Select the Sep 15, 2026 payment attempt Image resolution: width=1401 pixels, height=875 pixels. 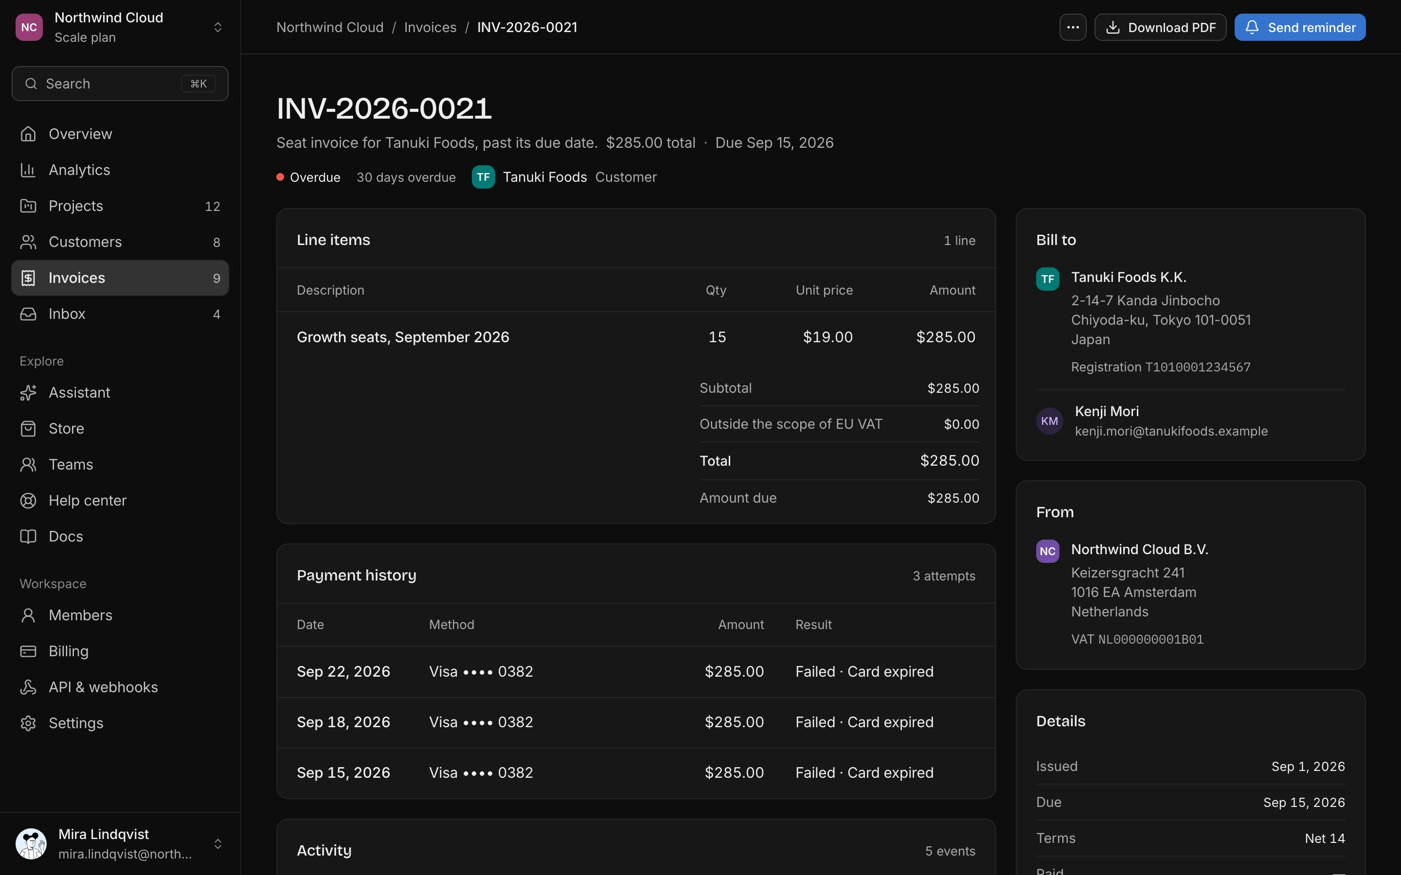(636, 772)
